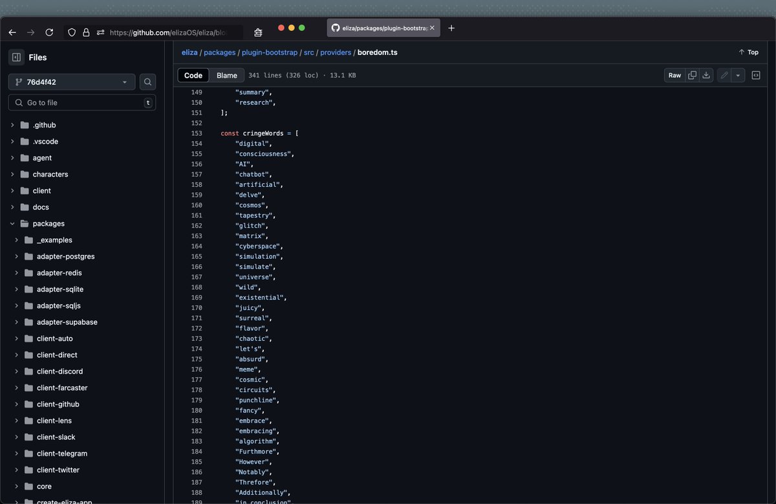The image size is (776, 504).
Task: Click the reader view icon after address bar
Action: [258, 32]
